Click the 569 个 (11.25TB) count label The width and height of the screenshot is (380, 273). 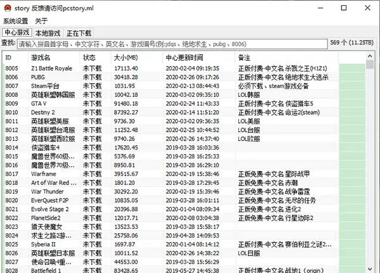click(351, 42)
